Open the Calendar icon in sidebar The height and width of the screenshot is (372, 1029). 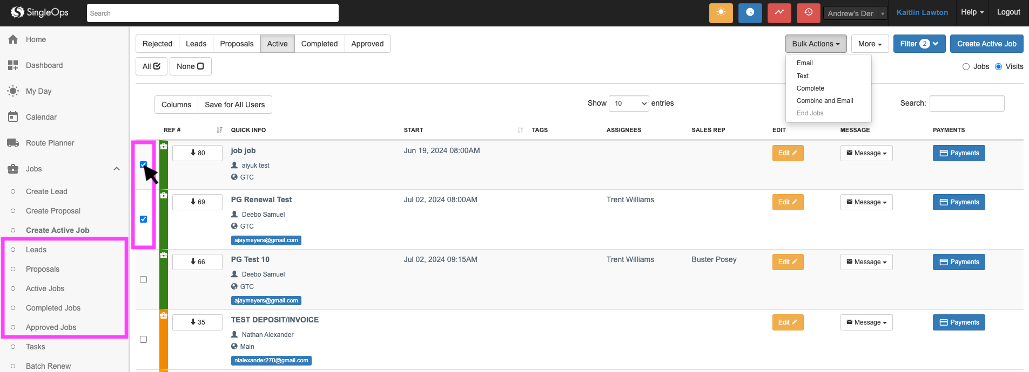tap(13, 117)
